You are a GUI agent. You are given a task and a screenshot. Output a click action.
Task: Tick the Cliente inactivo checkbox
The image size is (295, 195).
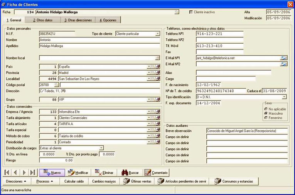coord(191,12)
